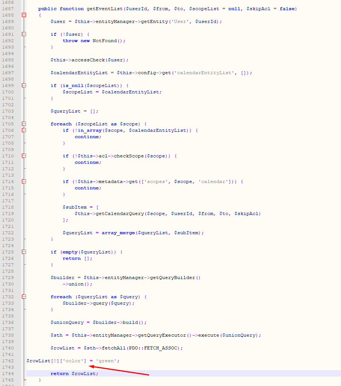Select line 1744 via its line number
Screen dimensions: 341x386
8,374
